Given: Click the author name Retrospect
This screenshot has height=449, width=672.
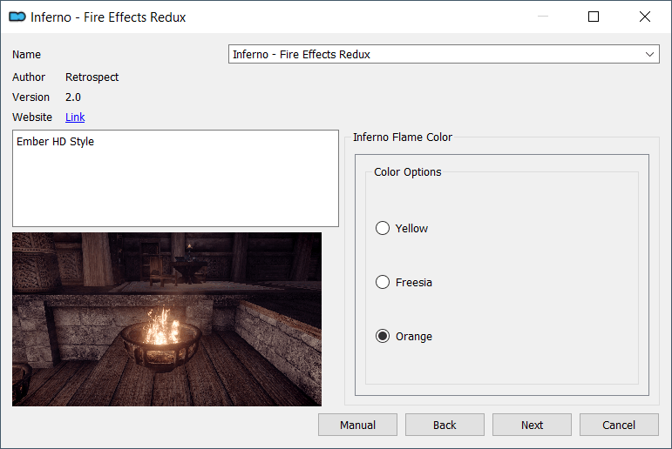Looking at the screenshot, I should 92,77.
